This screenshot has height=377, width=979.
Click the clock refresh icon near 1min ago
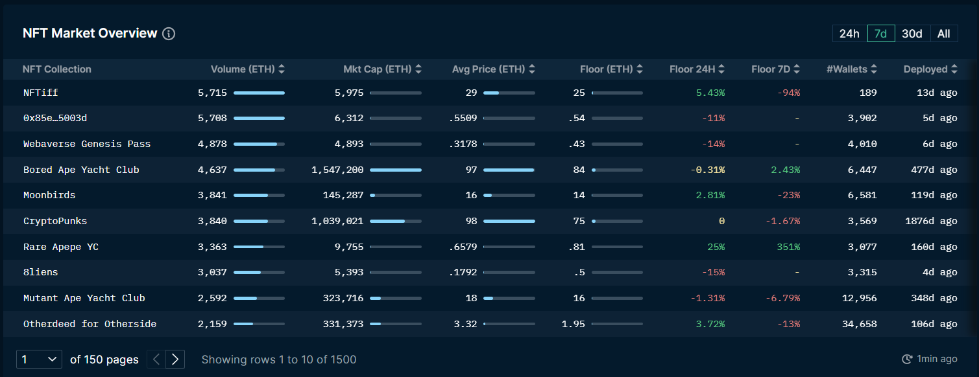tap(907, 359)
